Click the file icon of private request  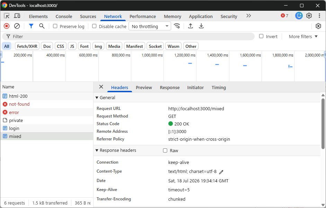(x=5, y=120)
